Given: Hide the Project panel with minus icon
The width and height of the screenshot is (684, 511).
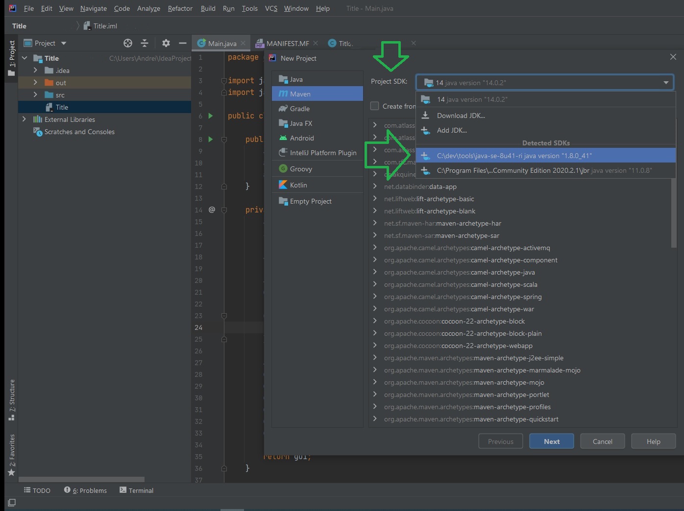Looking at the screenshot, I should (183, 43).
